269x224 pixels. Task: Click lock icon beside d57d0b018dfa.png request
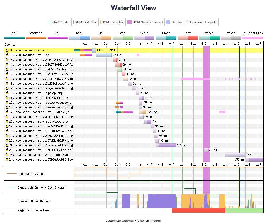point(7,140)
